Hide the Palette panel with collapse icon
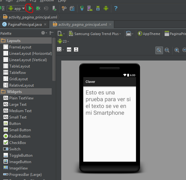This screenshot has width=186, height=180. pos(52,33)
